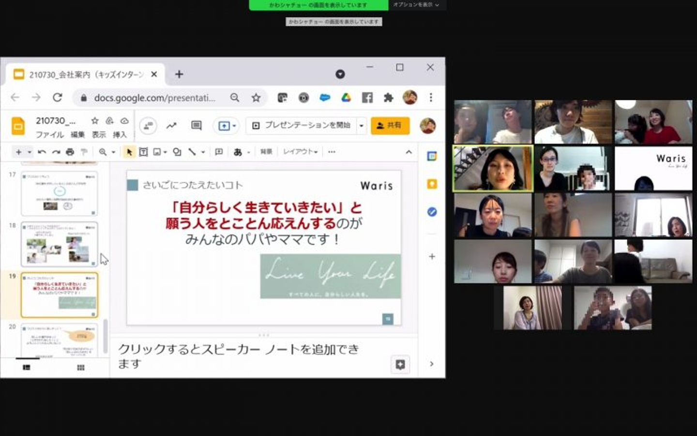Add a new slide with the plus button

pyautogui.click(x=19, y=152)
